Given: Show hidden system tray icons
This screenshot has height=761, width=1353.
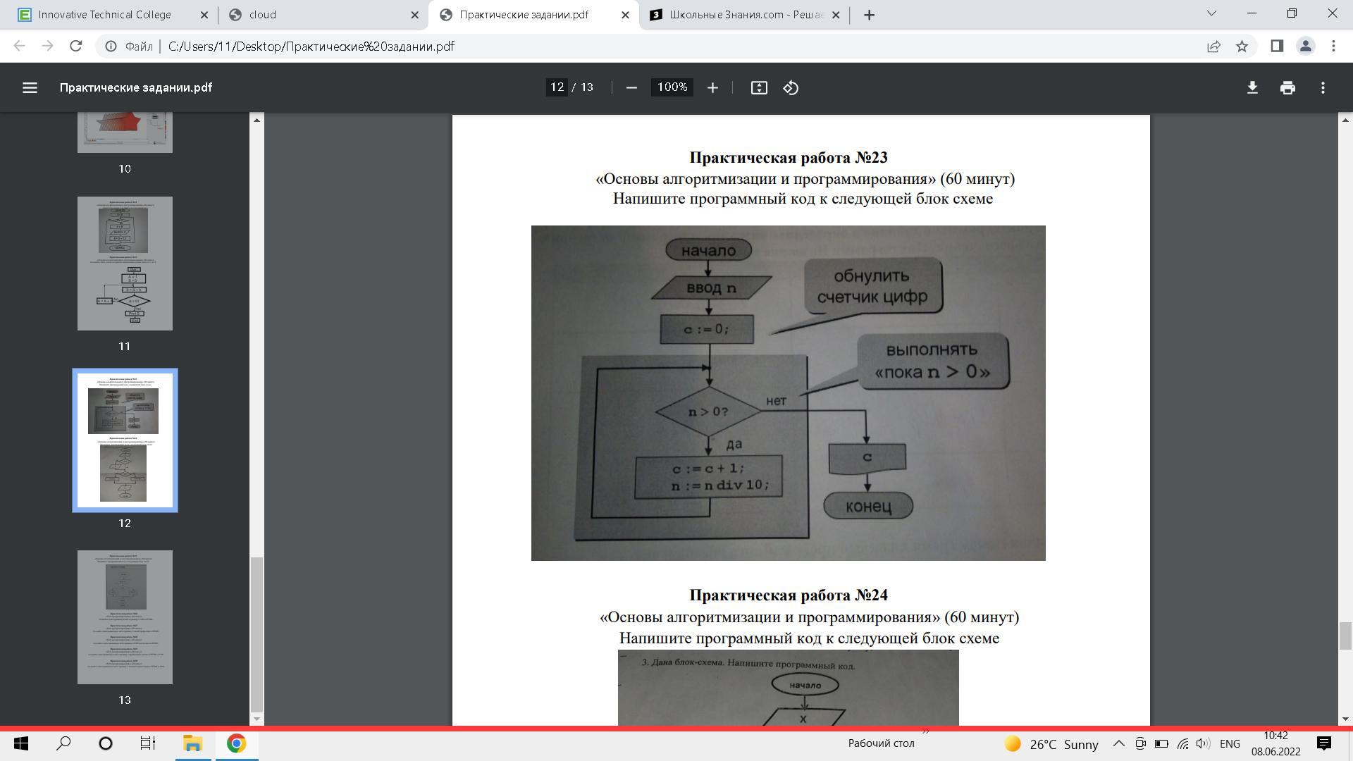Looking at the screenshot, I should coord(1118,743).
